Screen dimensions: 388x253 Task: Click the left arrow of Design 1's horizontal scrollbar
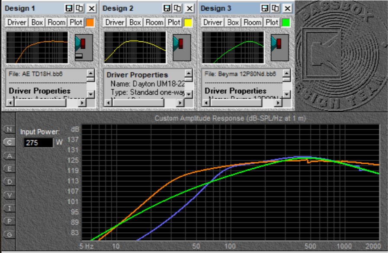tap(10, 103)
